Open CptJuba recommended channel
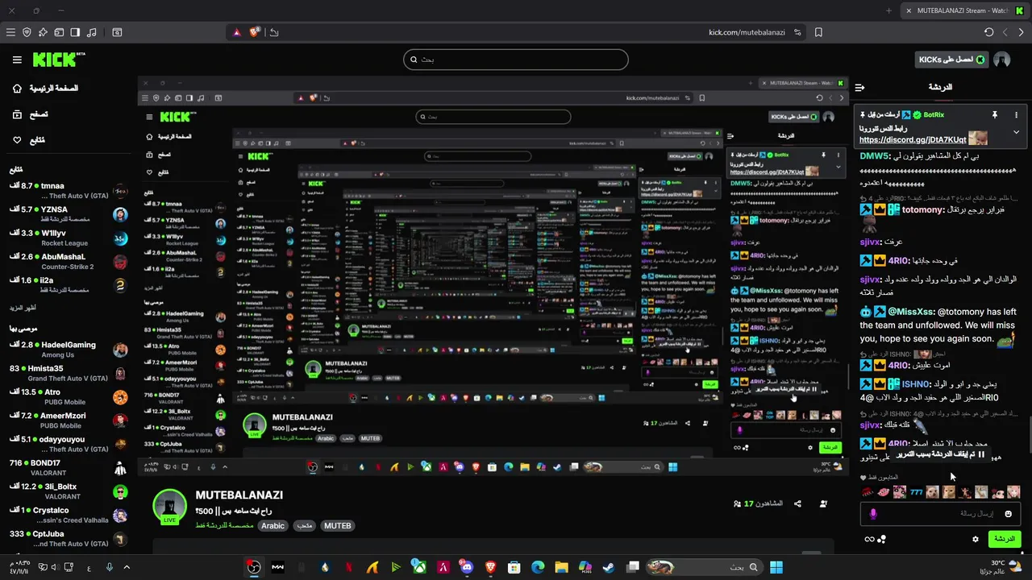The image size is (1032, 580). click(69, 538)
